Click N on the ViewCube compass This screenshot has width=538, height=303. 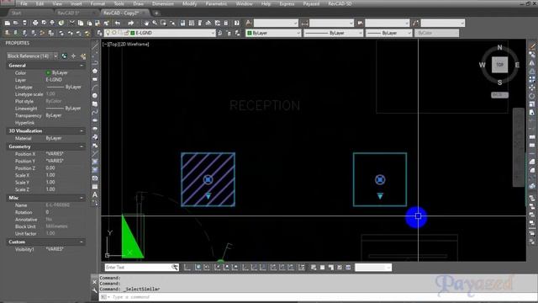coord(499,47)
